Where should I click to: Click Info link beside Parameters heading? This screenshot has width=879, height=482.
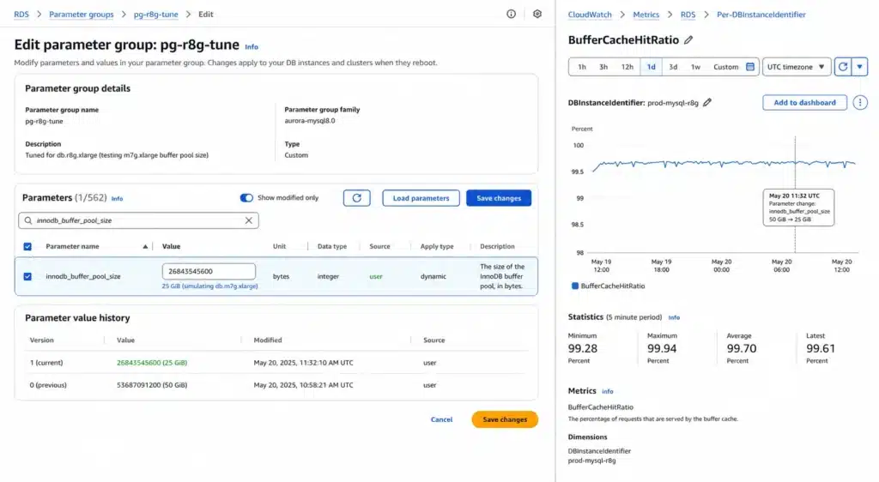click(117, 199)
